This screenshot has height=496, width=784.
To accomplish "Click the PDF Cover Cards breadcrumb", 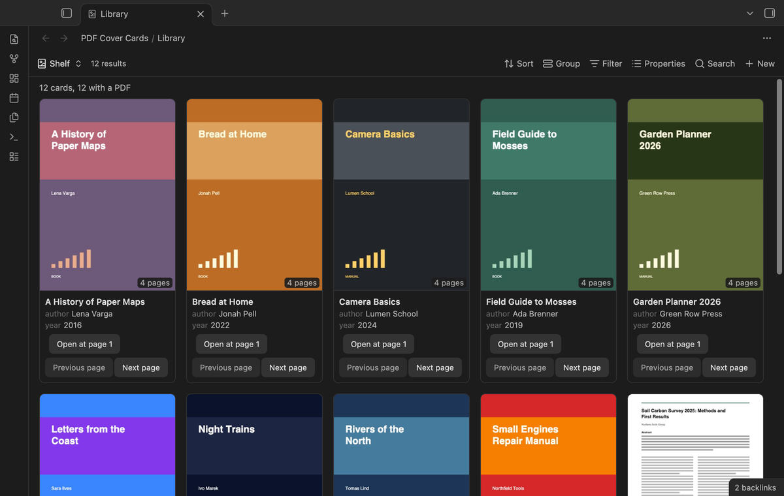I will coord(114,39).
